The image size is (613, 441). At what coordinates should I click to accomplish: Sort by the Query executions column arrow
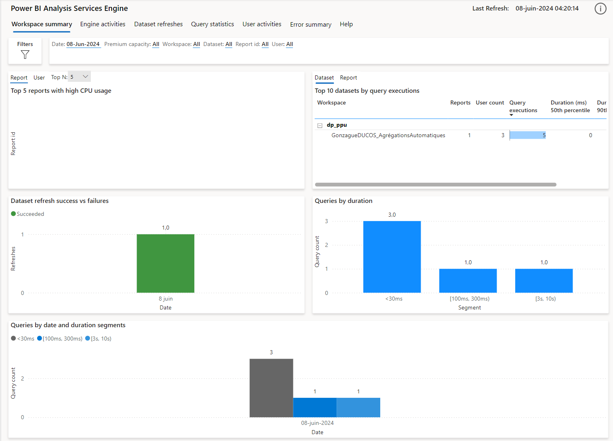[x=511, y=115]
